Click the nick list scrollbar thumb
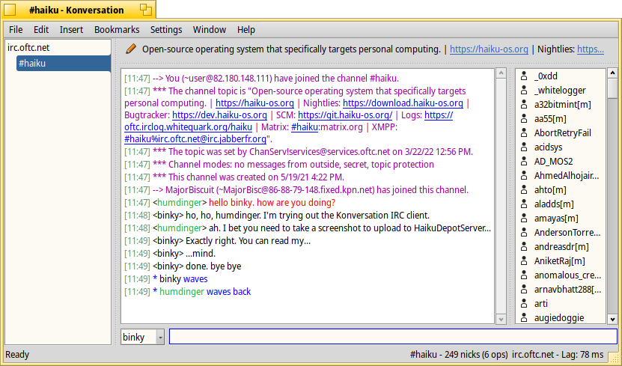Screen dimensions: 622x366 [x=612, y=88]
